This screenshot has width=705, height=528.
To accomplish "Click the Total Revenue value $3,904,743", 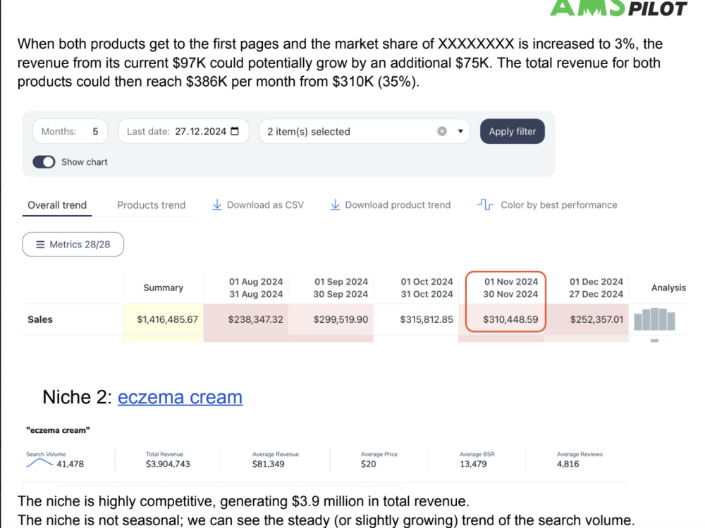I will coord(168,464).
